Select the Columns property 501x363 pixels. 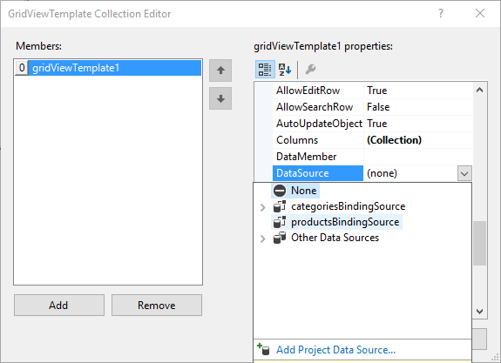point(318,140)
